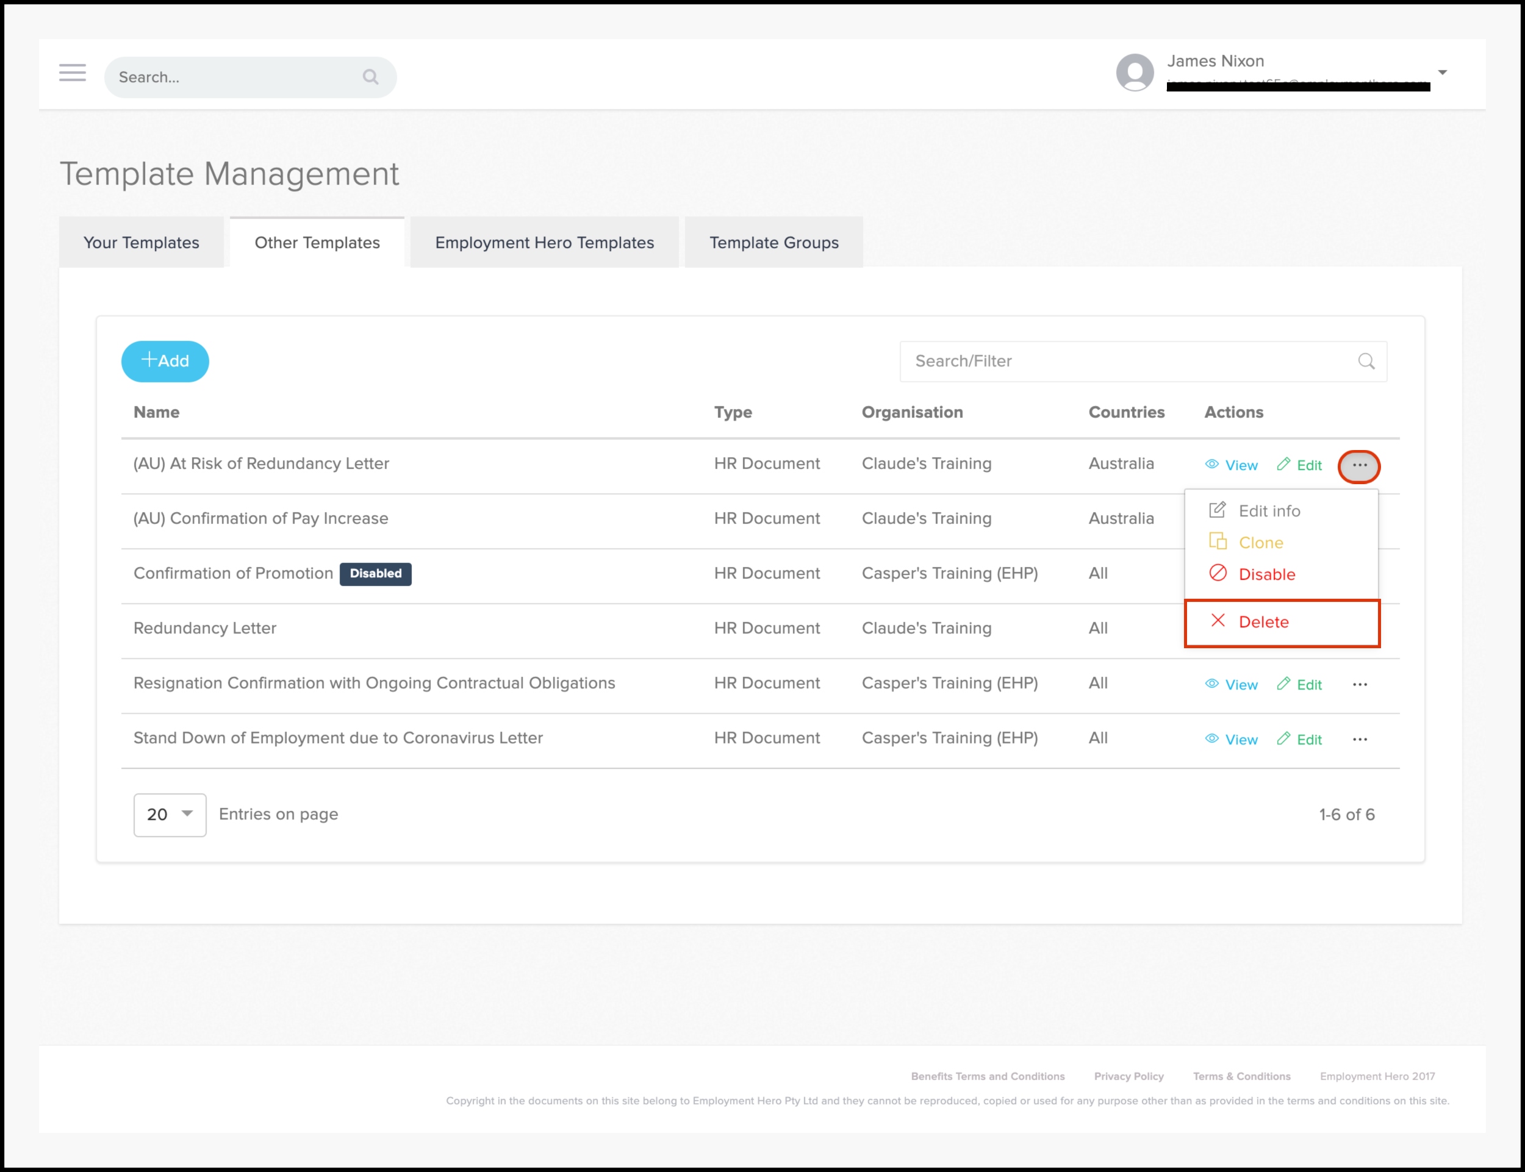View the At Risk of Redundancy Letter
This screenshot has height=1172, width=1525.
(1232, 465)
